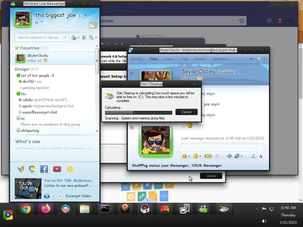
Task: Cancel the .NET Framework setup
Action: [211, 176]
